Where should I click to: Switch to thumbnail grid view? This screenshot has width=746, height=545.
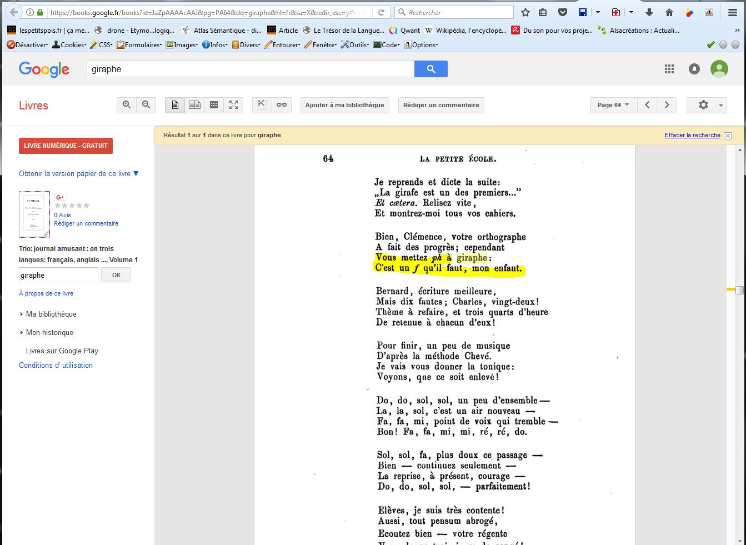coord(214,105)
